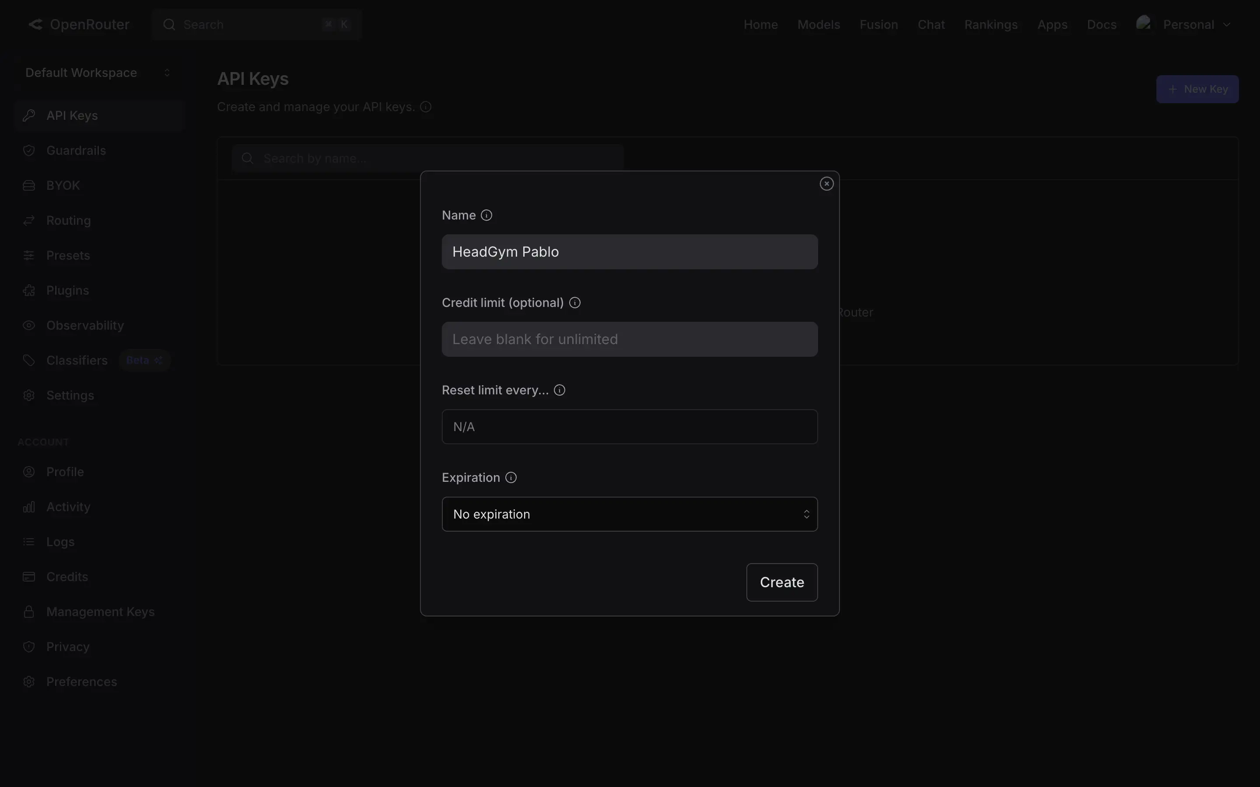
Task: Click the Management Keys lock icon
Action: coord(29,612)
